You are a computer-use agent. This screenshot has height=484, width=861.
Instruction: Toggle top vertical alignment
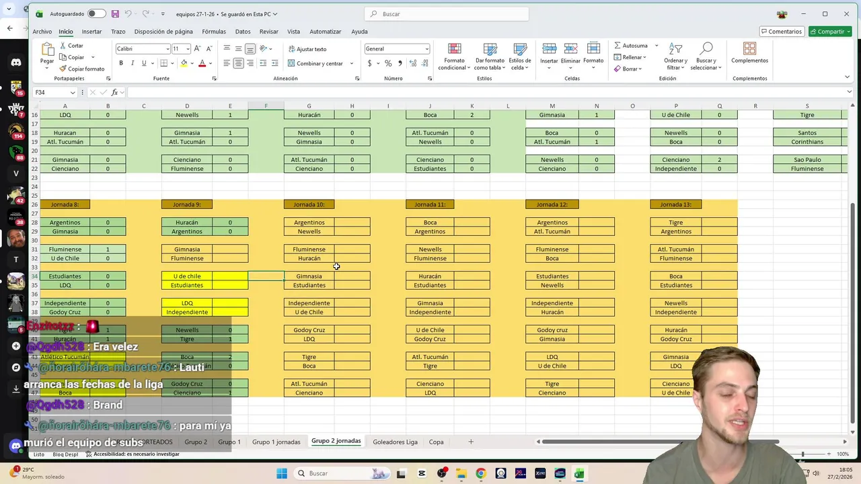point(227,48)
